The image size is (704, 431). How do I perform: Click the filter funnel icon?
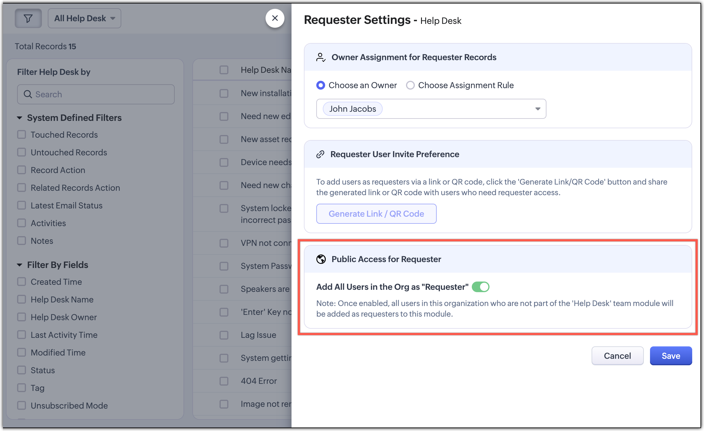click(x=28, y=19)
